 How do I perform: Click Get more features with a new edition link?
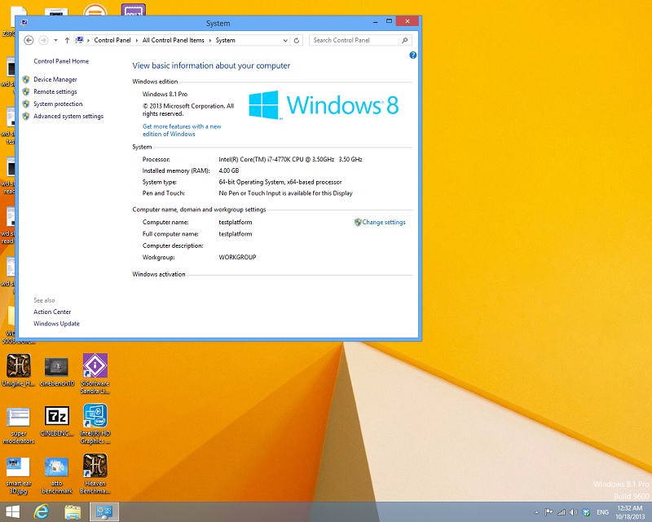tap(182, 130)
